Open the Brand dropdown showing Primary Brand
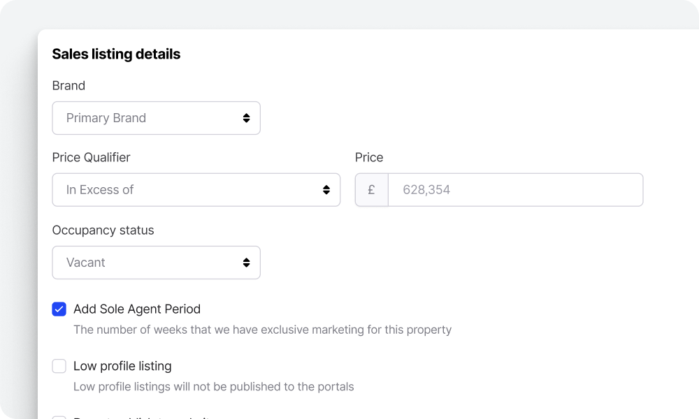Image resolution: width=699 pixels, height=419 pixels. point(156,118)
